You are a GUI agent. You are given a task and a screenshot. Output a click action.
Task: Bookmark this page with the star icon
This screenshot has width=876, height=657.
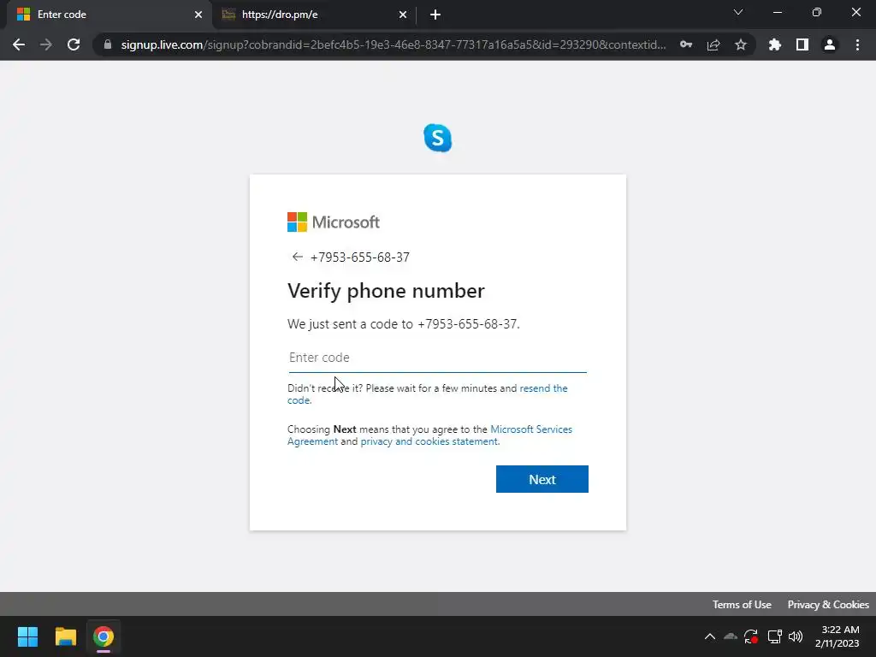click(741, 44)
